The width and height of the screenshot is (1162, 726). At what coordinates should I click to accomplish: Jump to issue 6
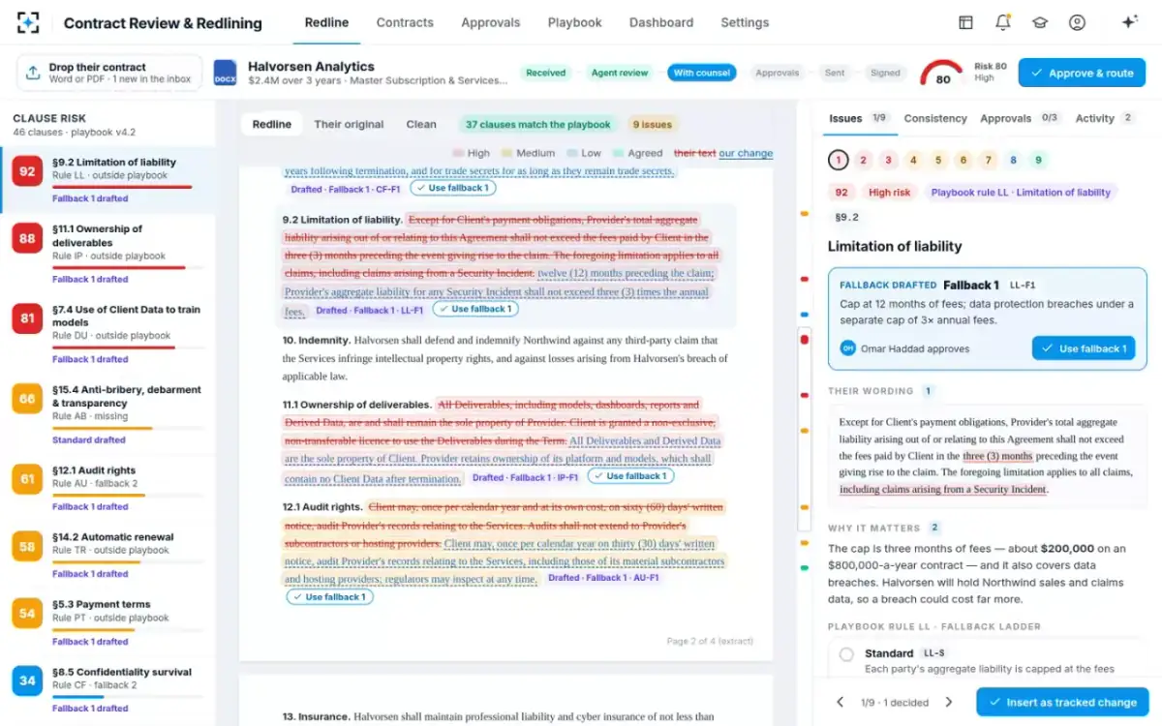click(x=963, y=161)
